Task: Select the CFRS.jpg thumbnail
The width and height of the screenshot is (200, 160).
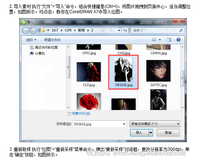Action: tap(89, 47)
